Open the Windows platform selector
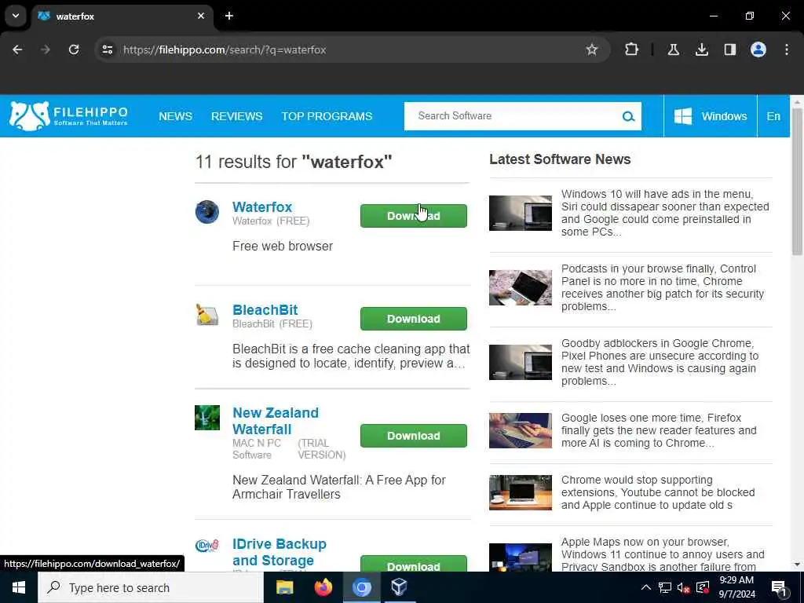804x603 pixels. [710, 116]
